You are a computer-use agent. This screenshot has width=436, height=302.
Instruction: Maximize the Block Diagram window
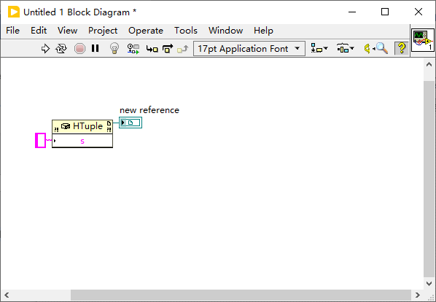[385, 12]
